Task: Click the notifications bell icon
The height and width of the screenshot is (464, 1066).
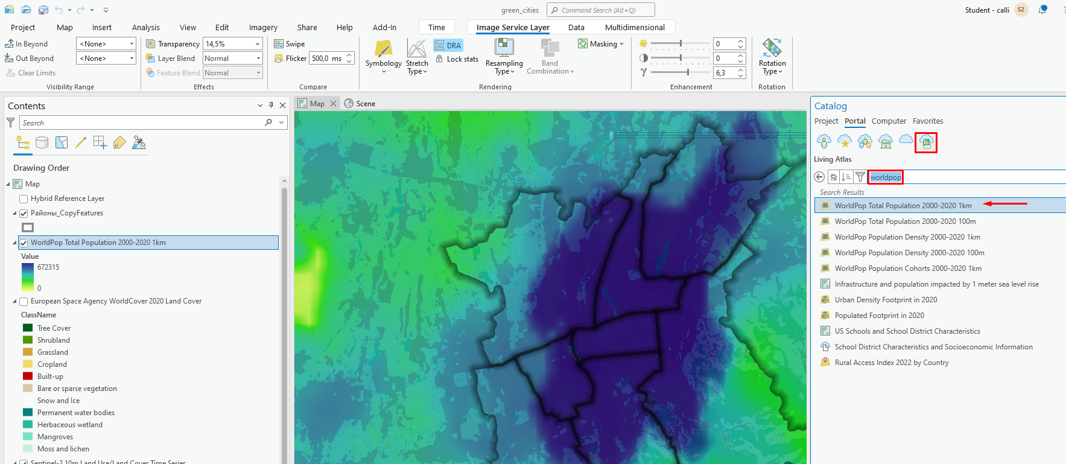Action: [1042, 10]
